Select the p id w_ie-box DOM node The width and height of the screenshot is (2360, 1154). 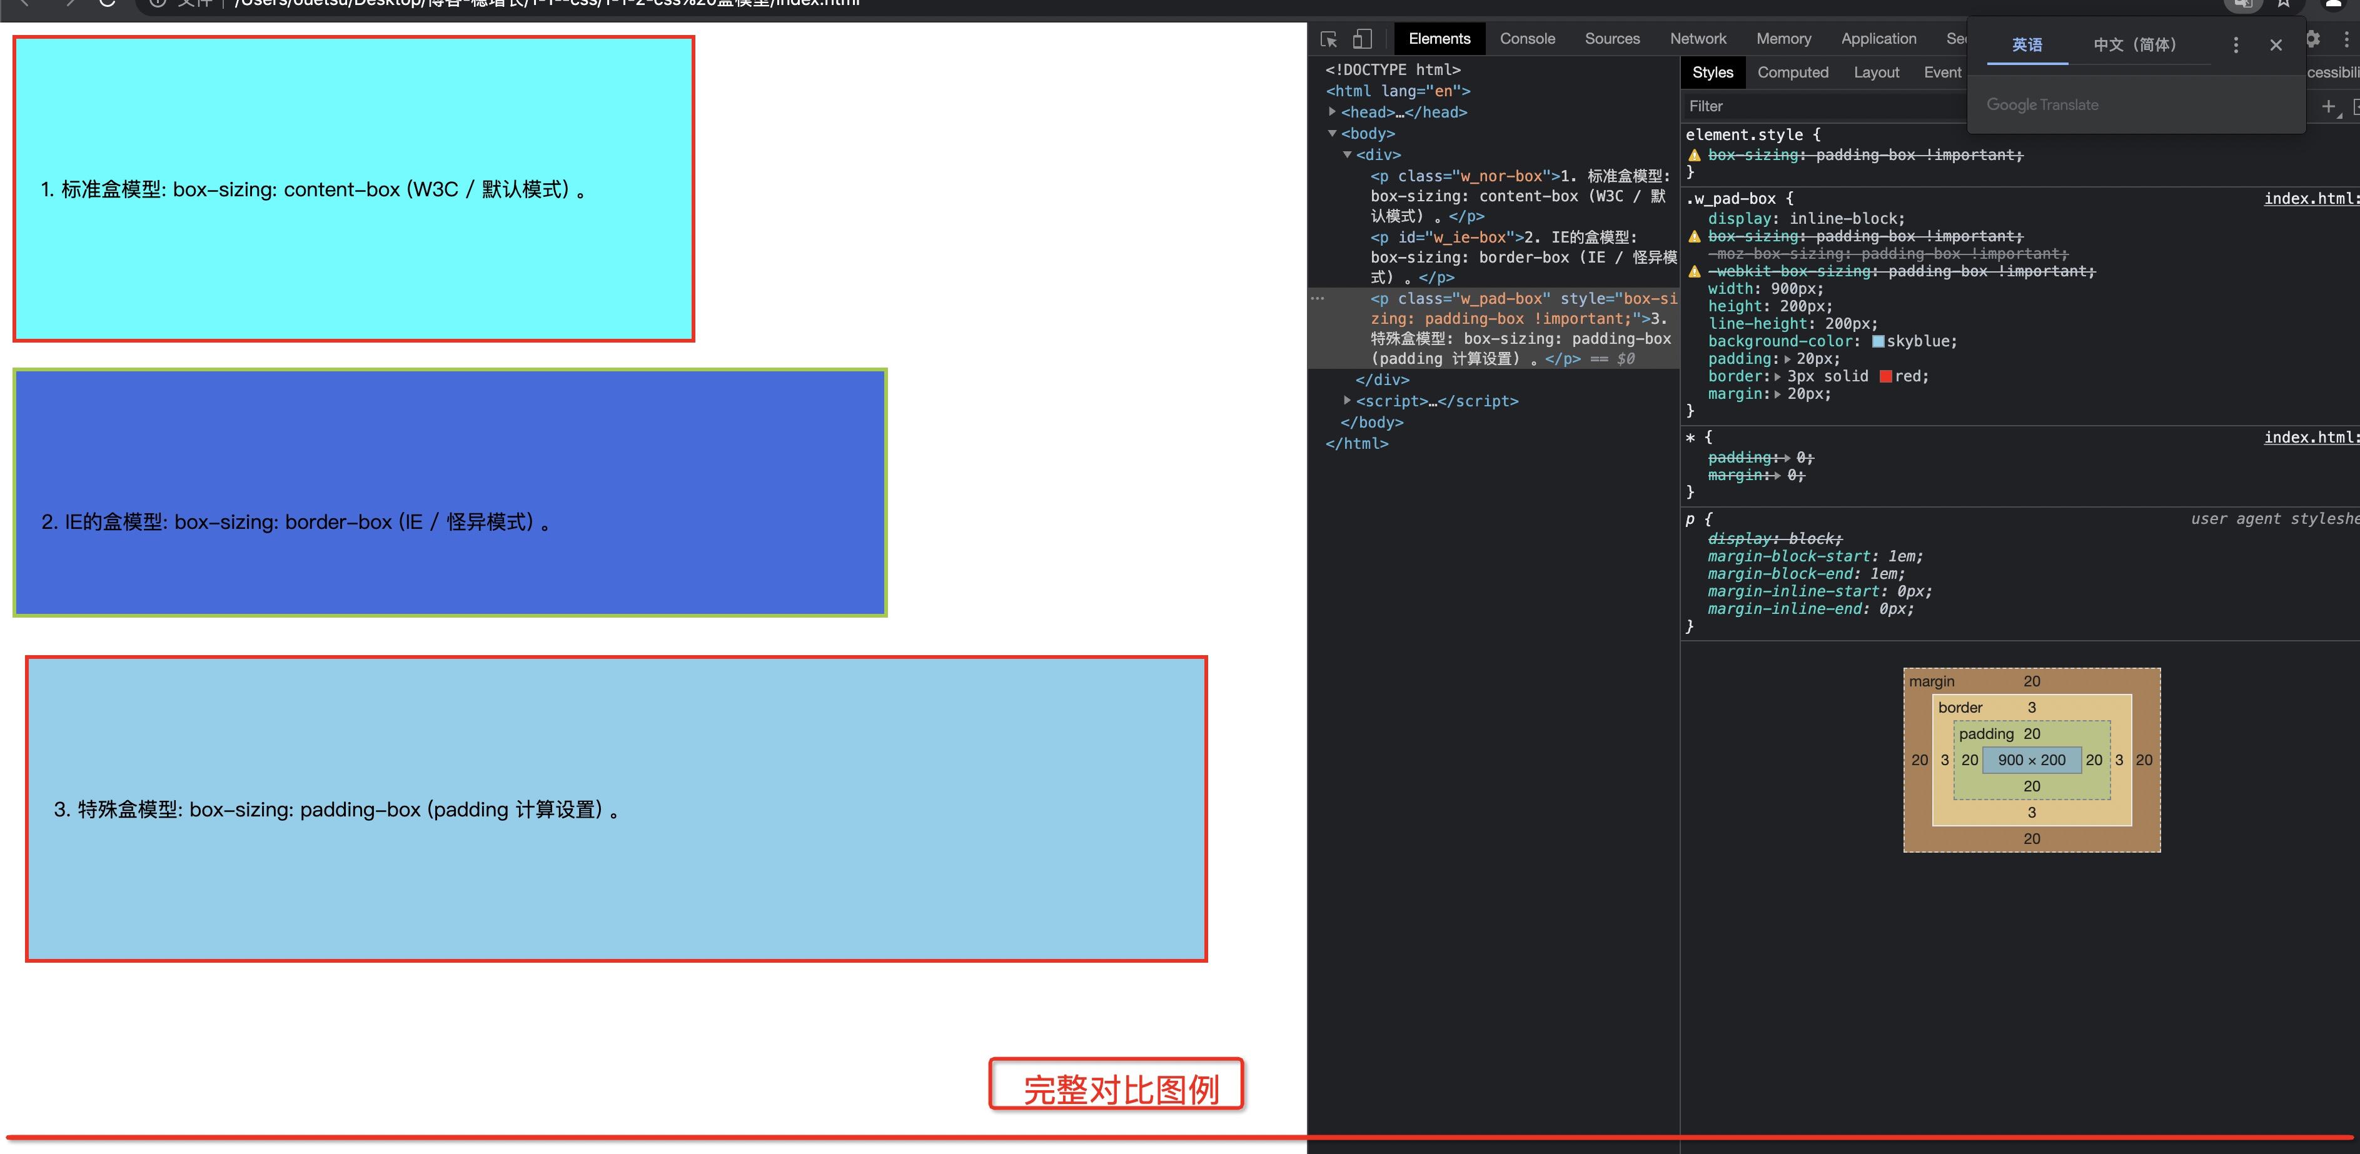[1523, 258]
